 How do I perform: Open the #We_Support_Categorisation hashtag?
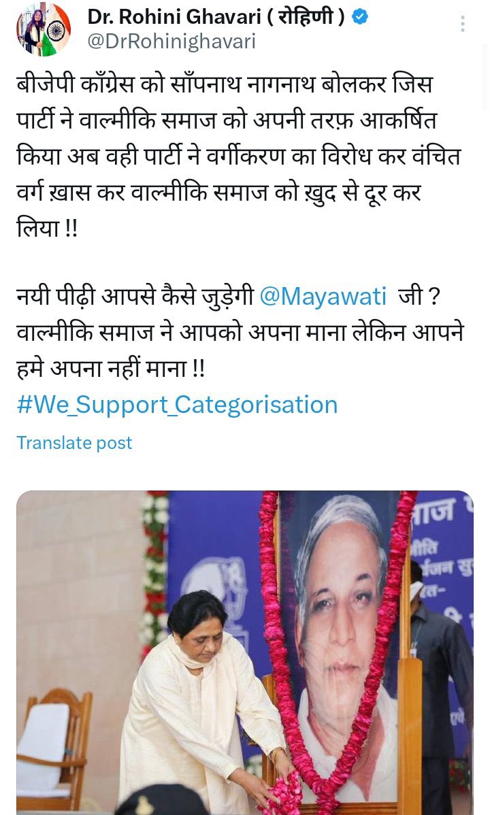178,404
